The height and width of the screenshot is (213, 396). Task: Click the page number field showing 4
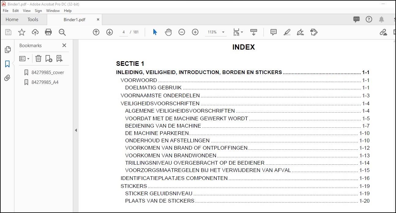pos(123,32)
